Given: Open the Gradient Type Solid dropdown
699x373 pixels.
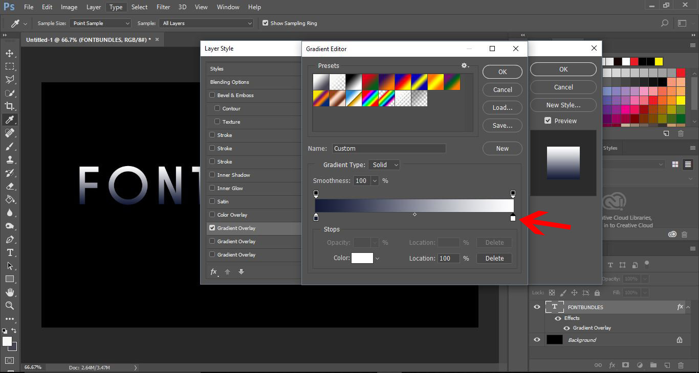Looking at the screenshot, I should click(384, 165).
